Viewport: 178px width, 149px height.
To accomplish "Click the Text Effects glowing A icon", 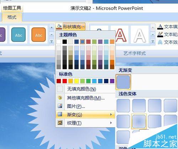I will 160,42.
